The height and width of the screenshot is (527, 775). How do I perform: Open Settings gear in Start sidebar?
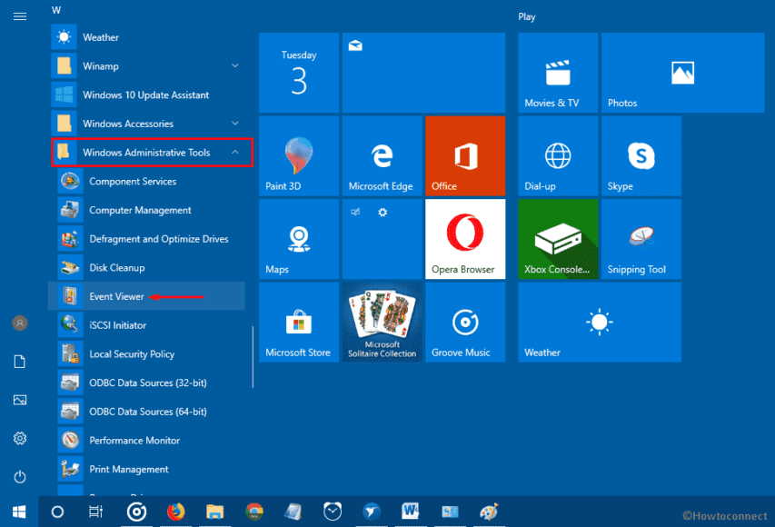point(20,439)
